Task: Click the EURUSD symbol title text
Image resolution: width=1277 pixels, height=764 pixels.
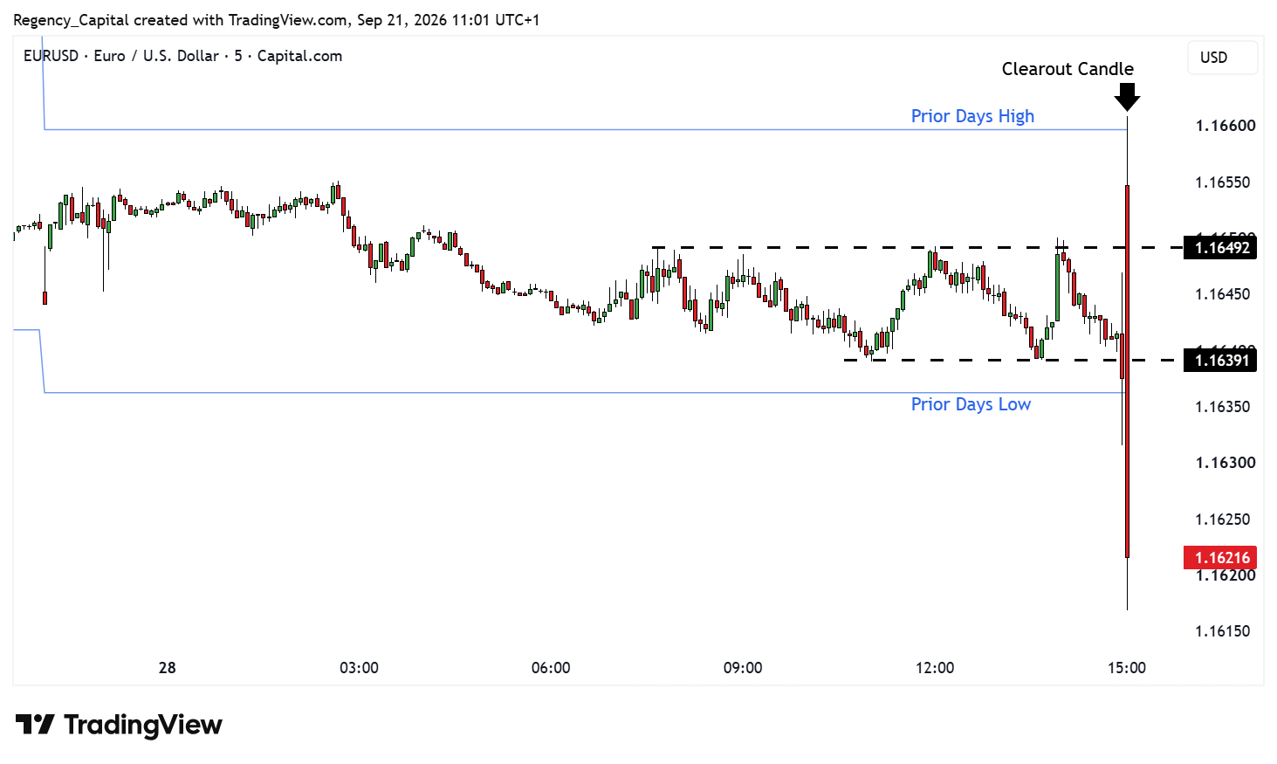Action: 182,56
